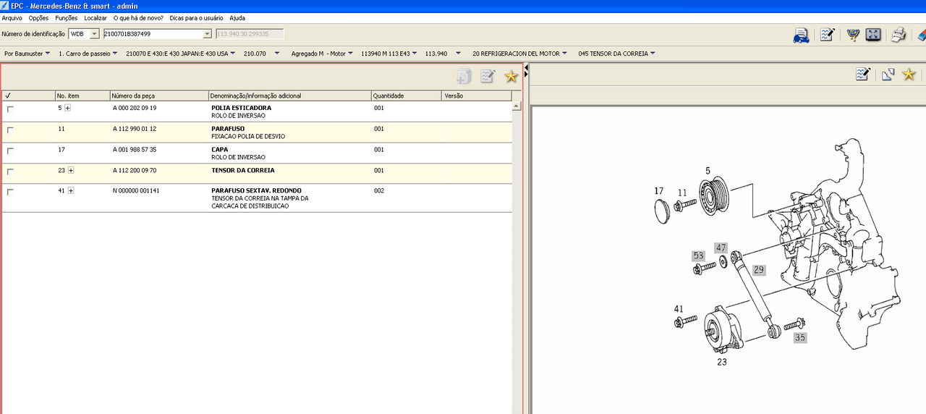The width and height of the screenshot is (926, 414).
Task: Click callout 41 in the diagram
Action: point(679,309)
